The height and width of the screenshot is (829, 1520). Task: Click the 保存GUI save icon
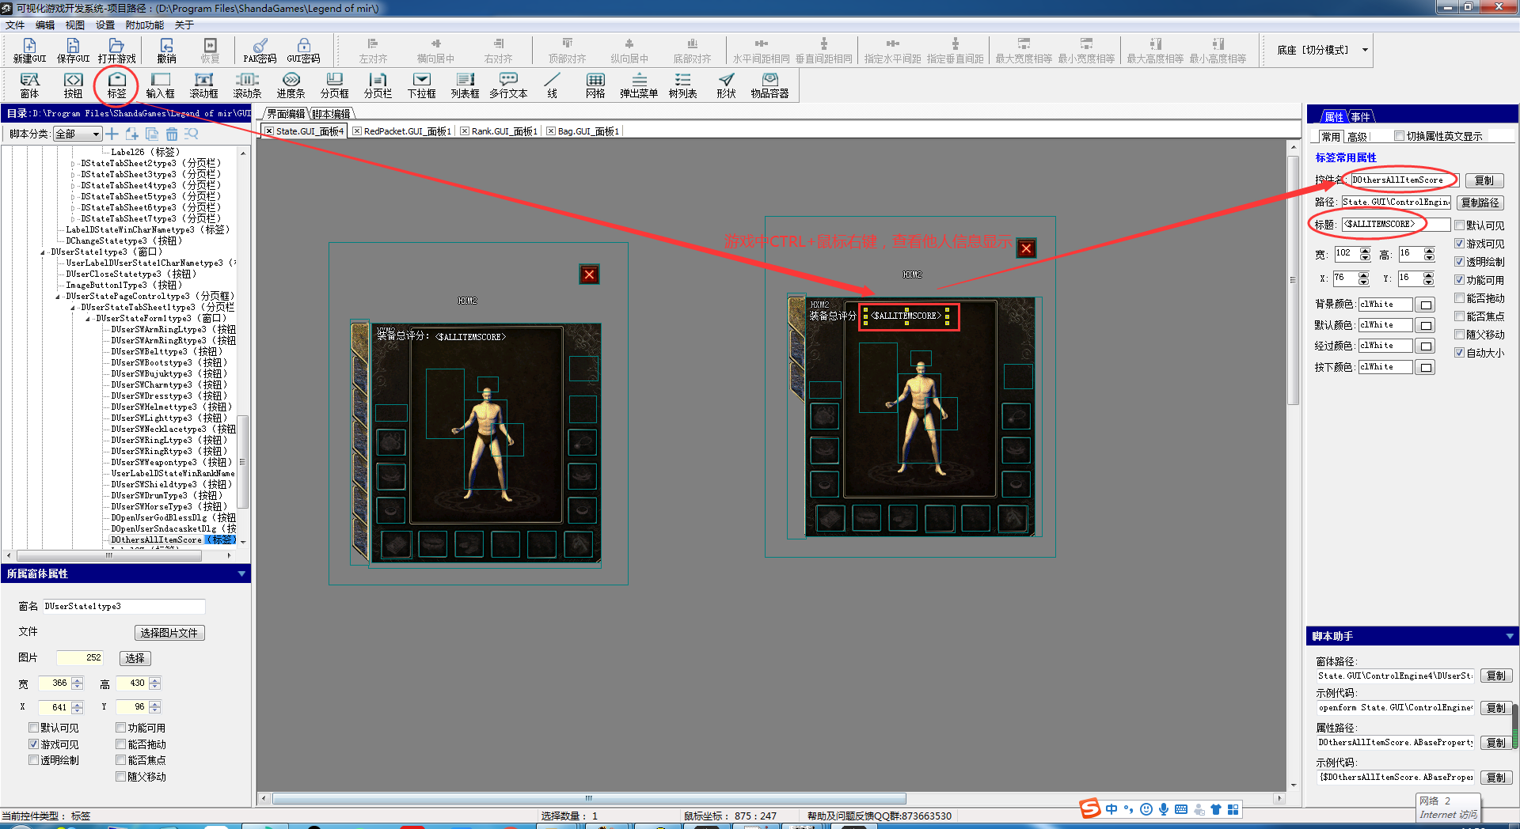73,51
